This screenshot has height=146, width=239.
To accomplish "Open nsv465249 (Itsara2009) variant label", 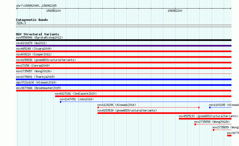I will [34, 49].
